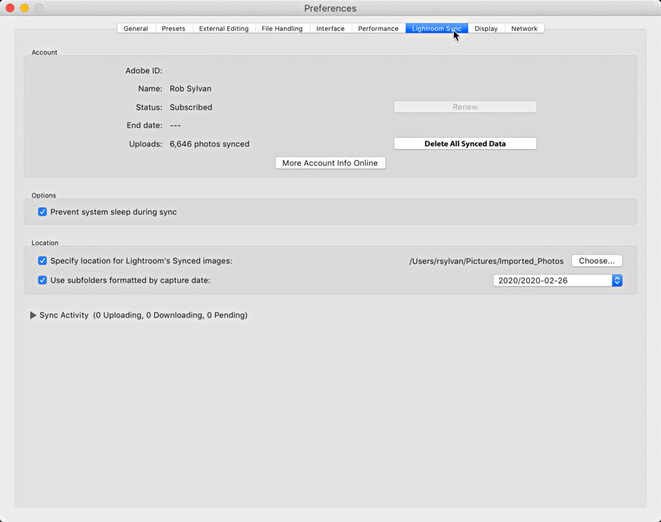Click Choose... to pick synced images location
The image size is (661, 522).
pos(596,261)
